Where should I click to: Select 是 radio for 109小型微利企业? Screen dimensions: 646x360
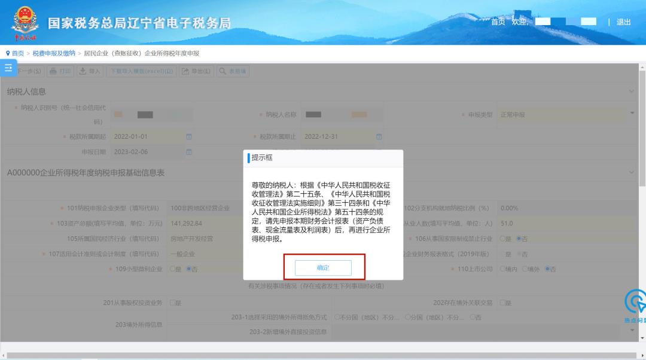(x=173, y=269)
